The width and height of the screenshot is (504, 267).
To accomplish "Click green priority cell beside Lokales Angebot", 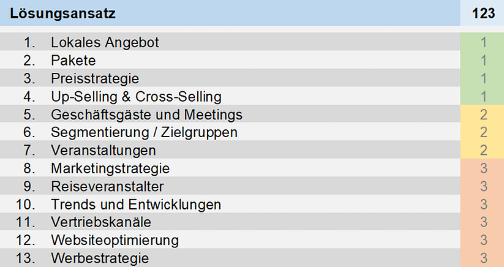I will 482,42.
